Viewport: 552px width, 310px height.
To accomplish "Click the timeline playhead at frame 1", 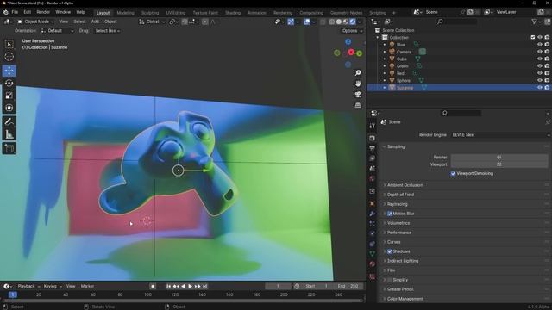I will 13,294.
